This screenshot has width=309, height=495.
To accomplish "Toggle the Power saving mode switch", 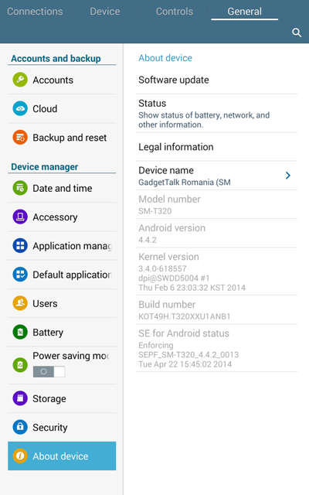I will pyautogui.click(x=49, y=371).
